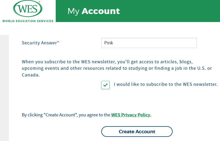Click the Security Answer label
Viewport: 220px width, 141px height.
pos(39,43)
